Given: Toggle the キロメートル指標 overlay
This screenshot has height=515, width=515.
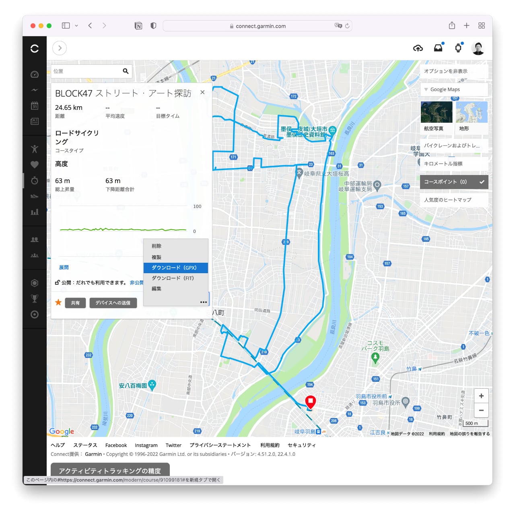Looking at the screenshot, I should click(x=454, y=164).
